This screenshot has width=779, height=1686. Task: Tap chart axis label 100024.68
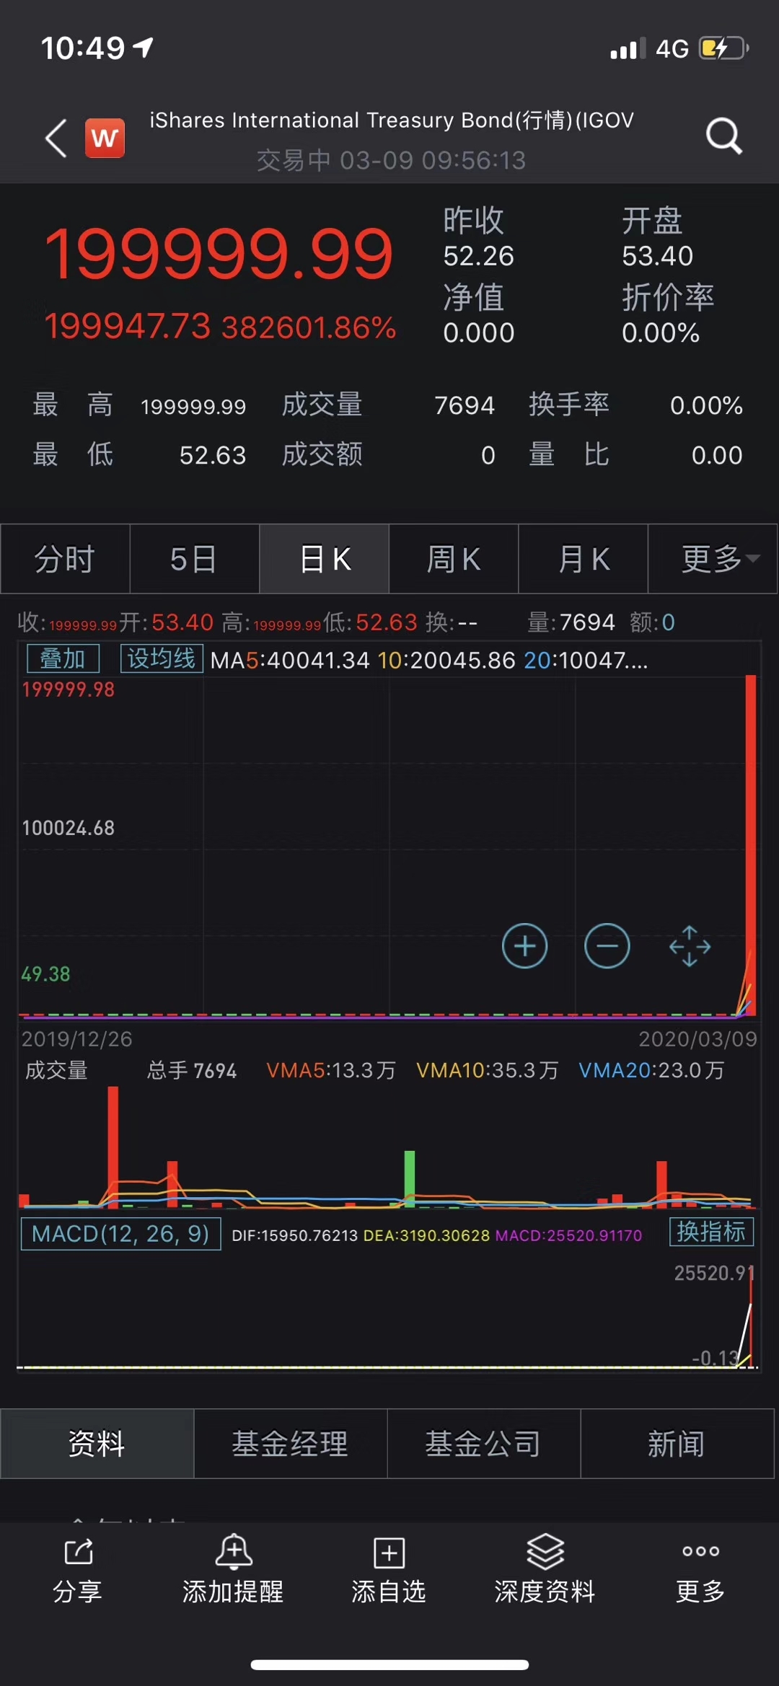pyautogui.click(x=69, y=828)
